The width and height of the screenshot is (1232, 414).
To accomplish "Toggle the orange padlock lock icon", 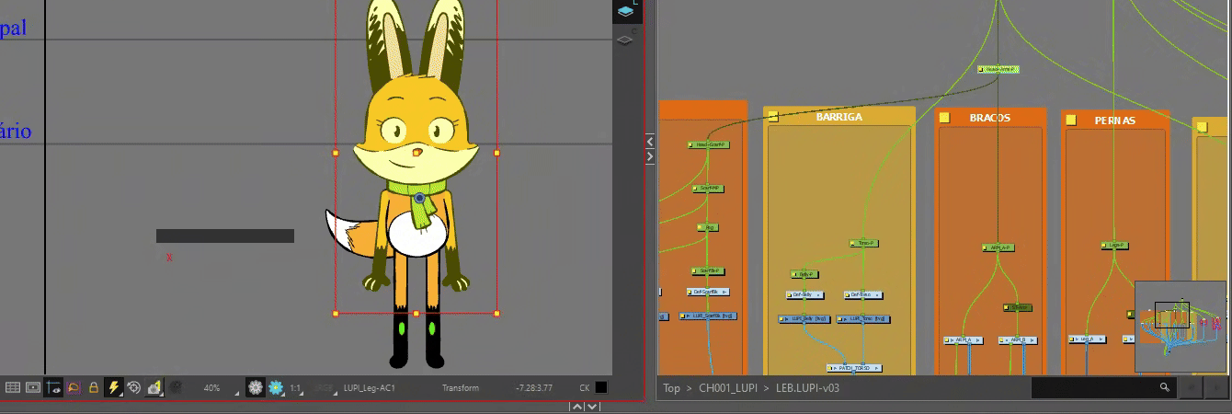I will point(93,388).
